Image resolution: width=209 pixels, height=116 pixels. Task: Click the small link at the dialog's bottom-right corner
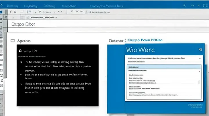coord(195,105)
